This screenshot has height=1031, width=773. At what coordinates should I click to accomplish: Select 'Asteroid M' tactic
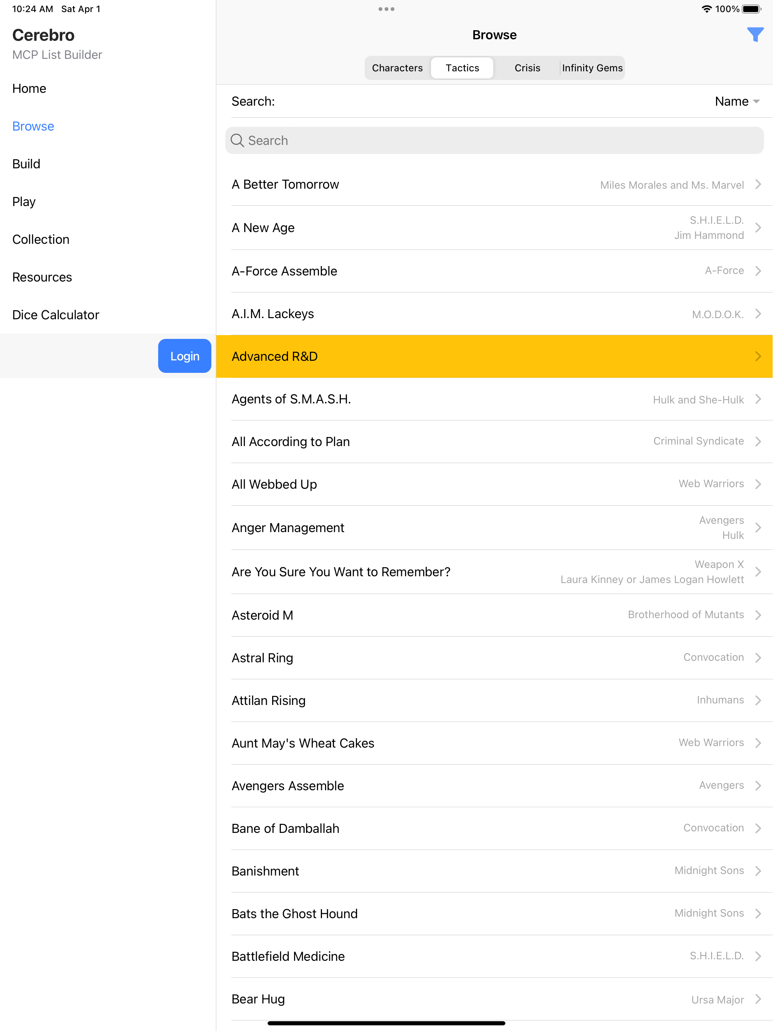pyautogui.click(x=494, y=615)
